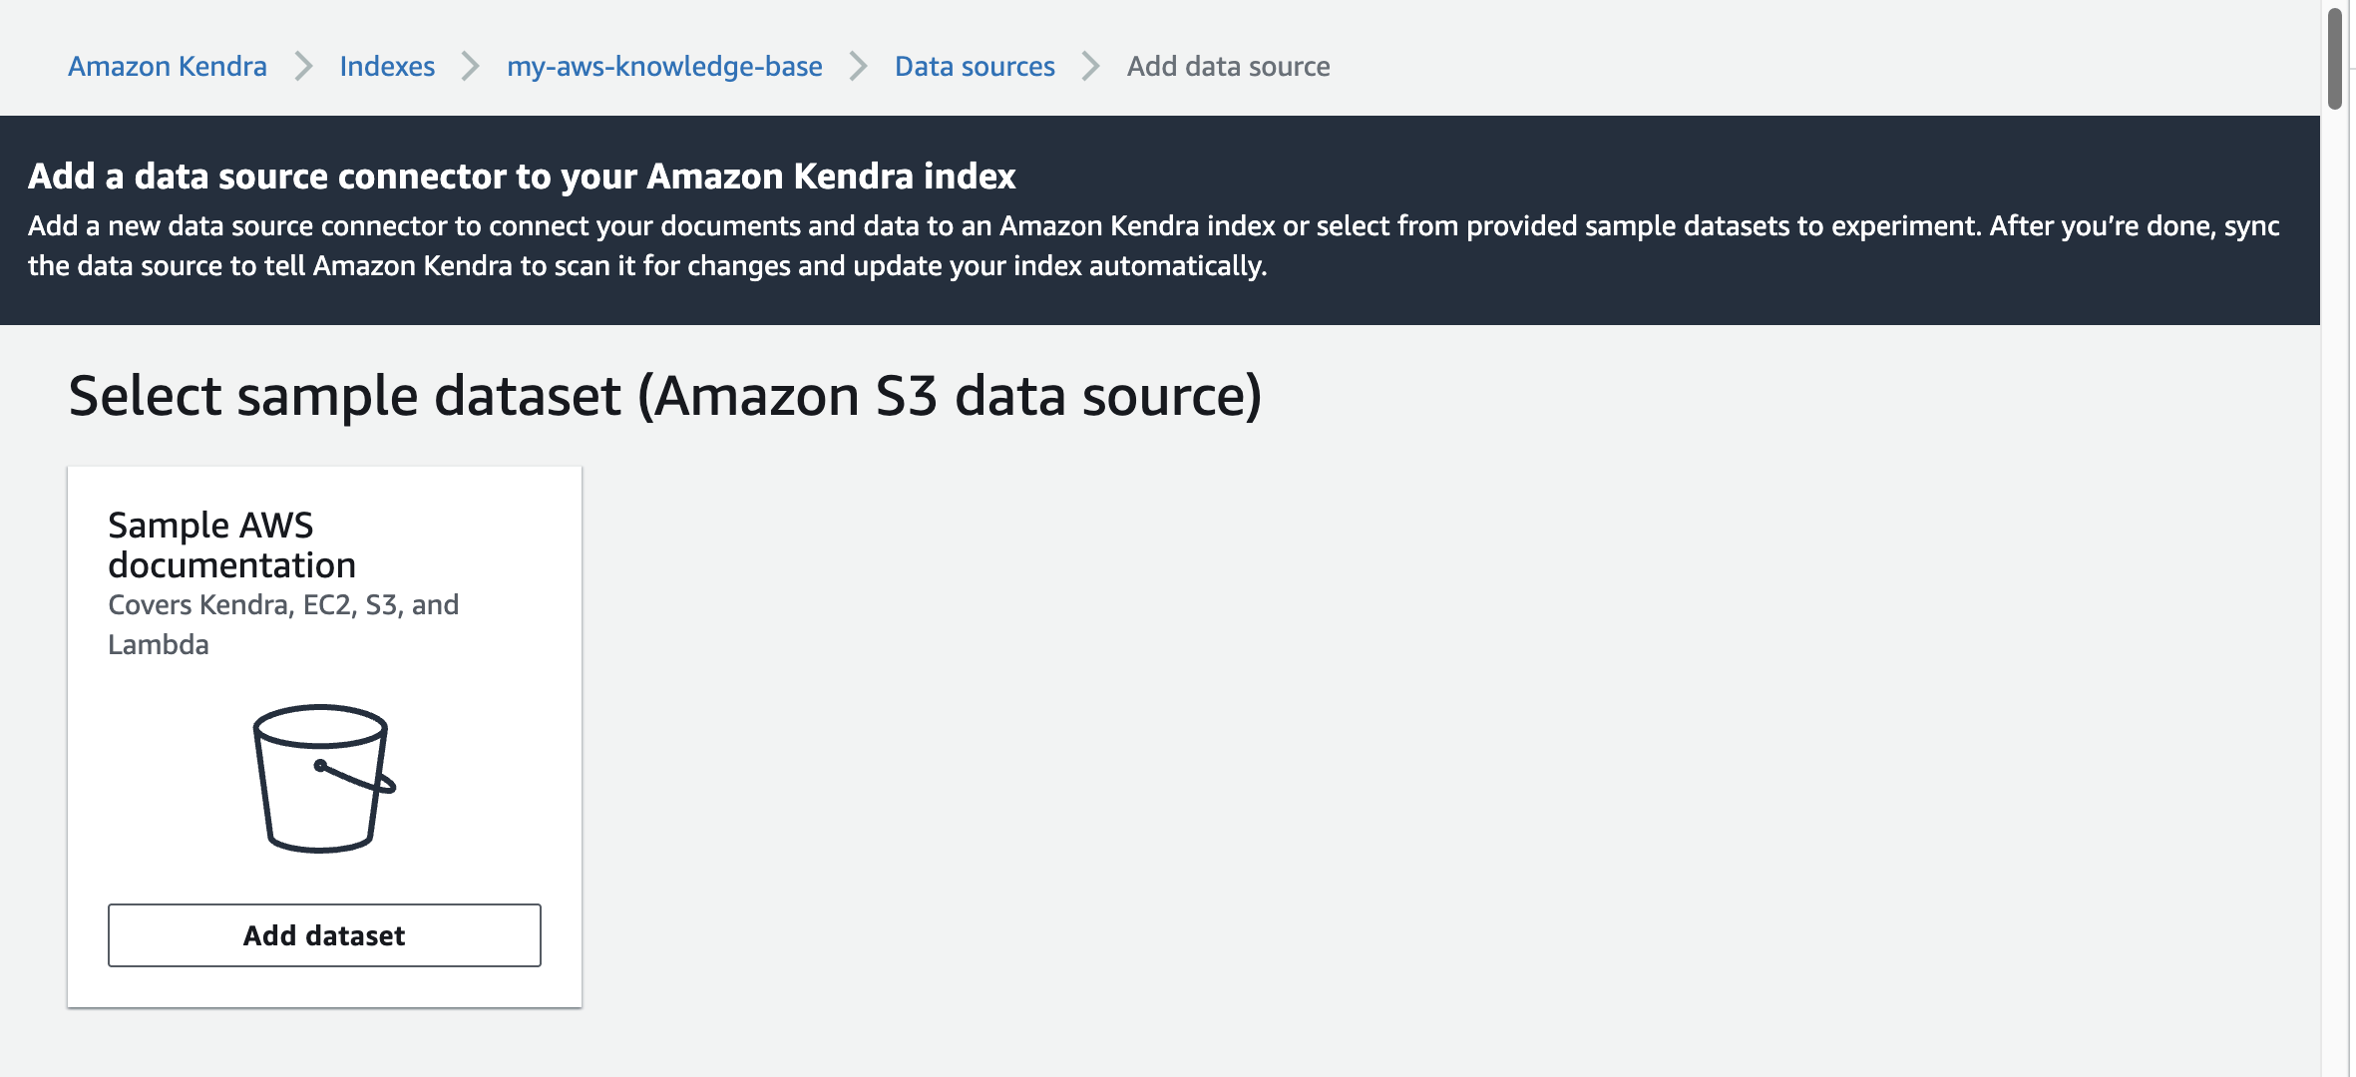Click the word Lambda in the card

[159, 645]
